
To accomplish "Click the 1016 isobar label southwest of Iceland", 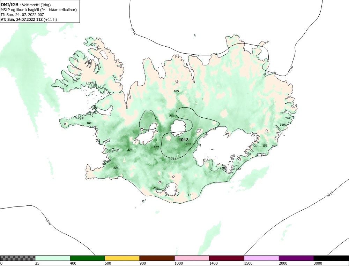I will point(48,221).
